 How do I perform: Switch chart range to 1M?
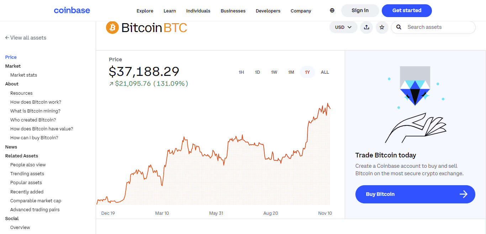tap(291, 72)
